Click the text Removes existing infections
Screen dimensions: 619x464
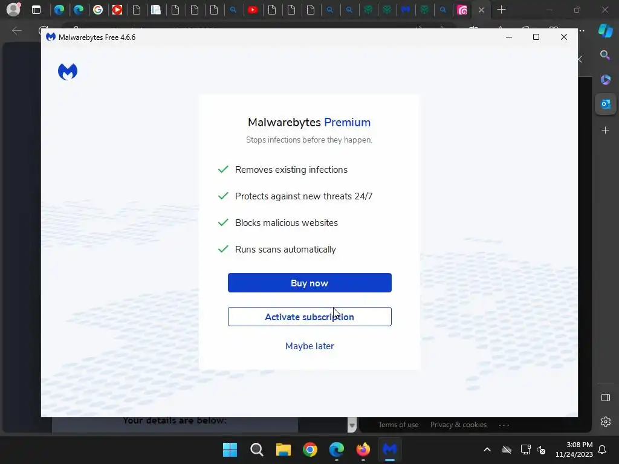tap(291, 170)
